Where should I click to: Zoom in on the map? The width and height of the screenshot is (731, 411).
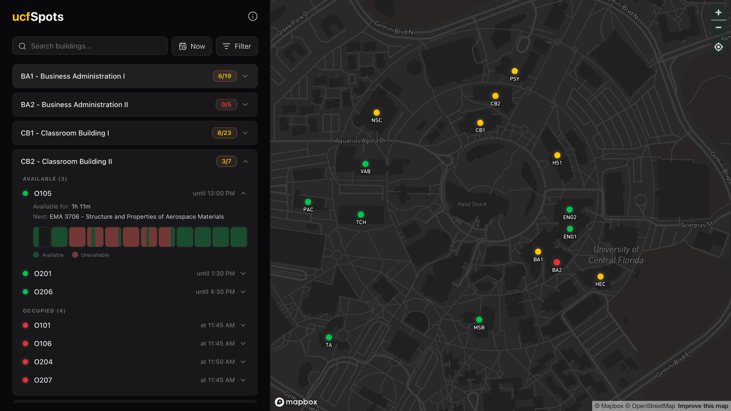[718, 13]
